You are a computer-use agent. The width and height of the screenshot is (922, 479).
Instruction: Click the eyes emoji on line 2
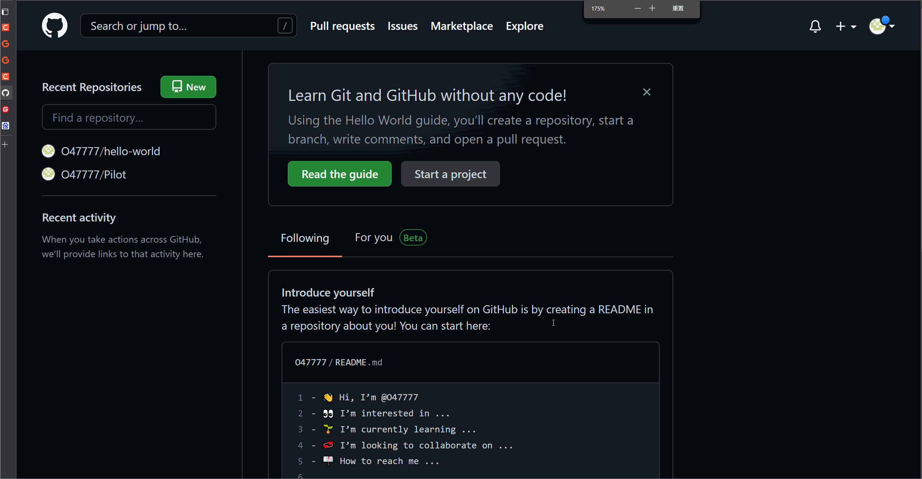coord(328,413)
